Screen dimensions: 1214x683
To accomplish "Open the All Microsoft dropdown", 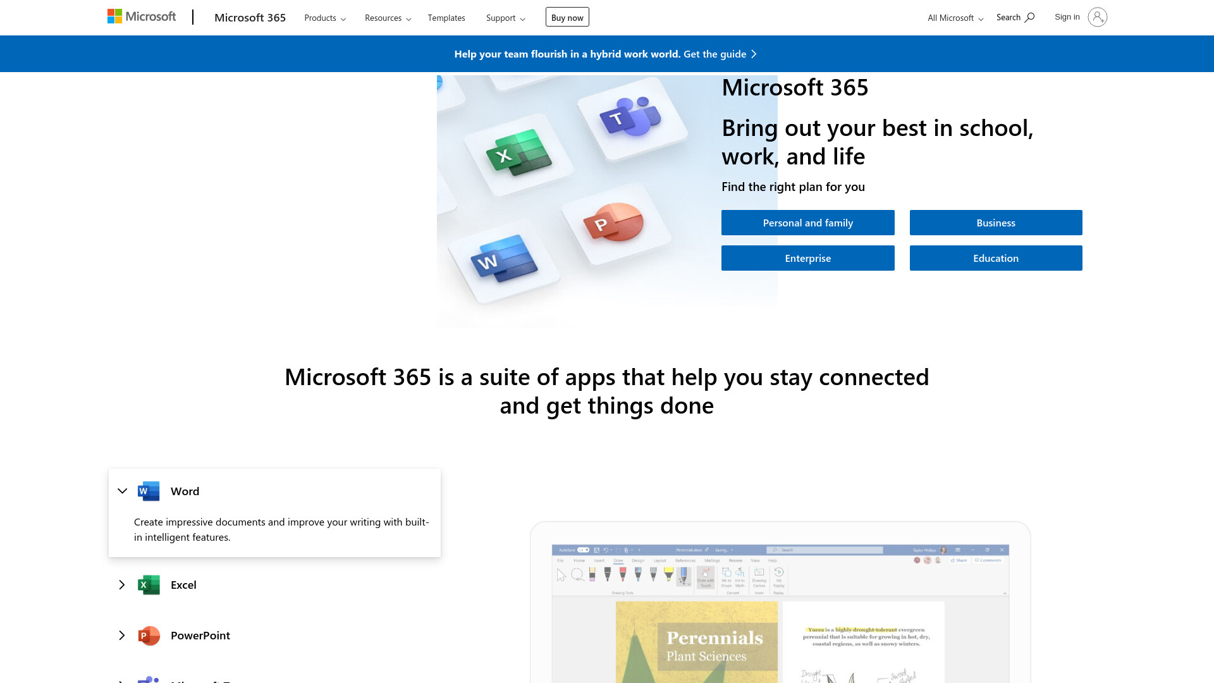I will point(955,18).
